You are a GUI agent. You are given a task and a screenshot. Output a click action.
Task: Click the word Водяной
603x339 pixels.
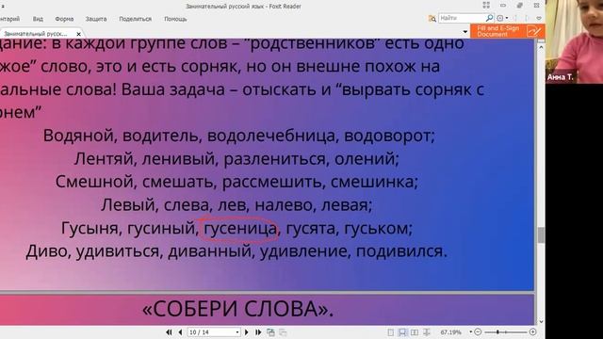click(x=77, y=136)
